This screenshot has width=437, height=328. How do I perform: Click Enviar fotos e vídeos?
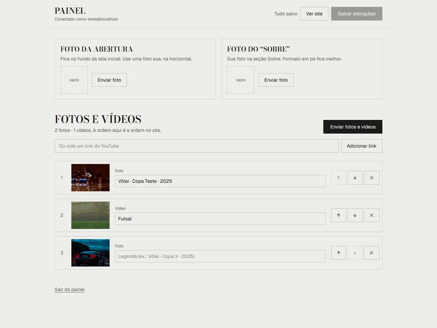(352, 127)
